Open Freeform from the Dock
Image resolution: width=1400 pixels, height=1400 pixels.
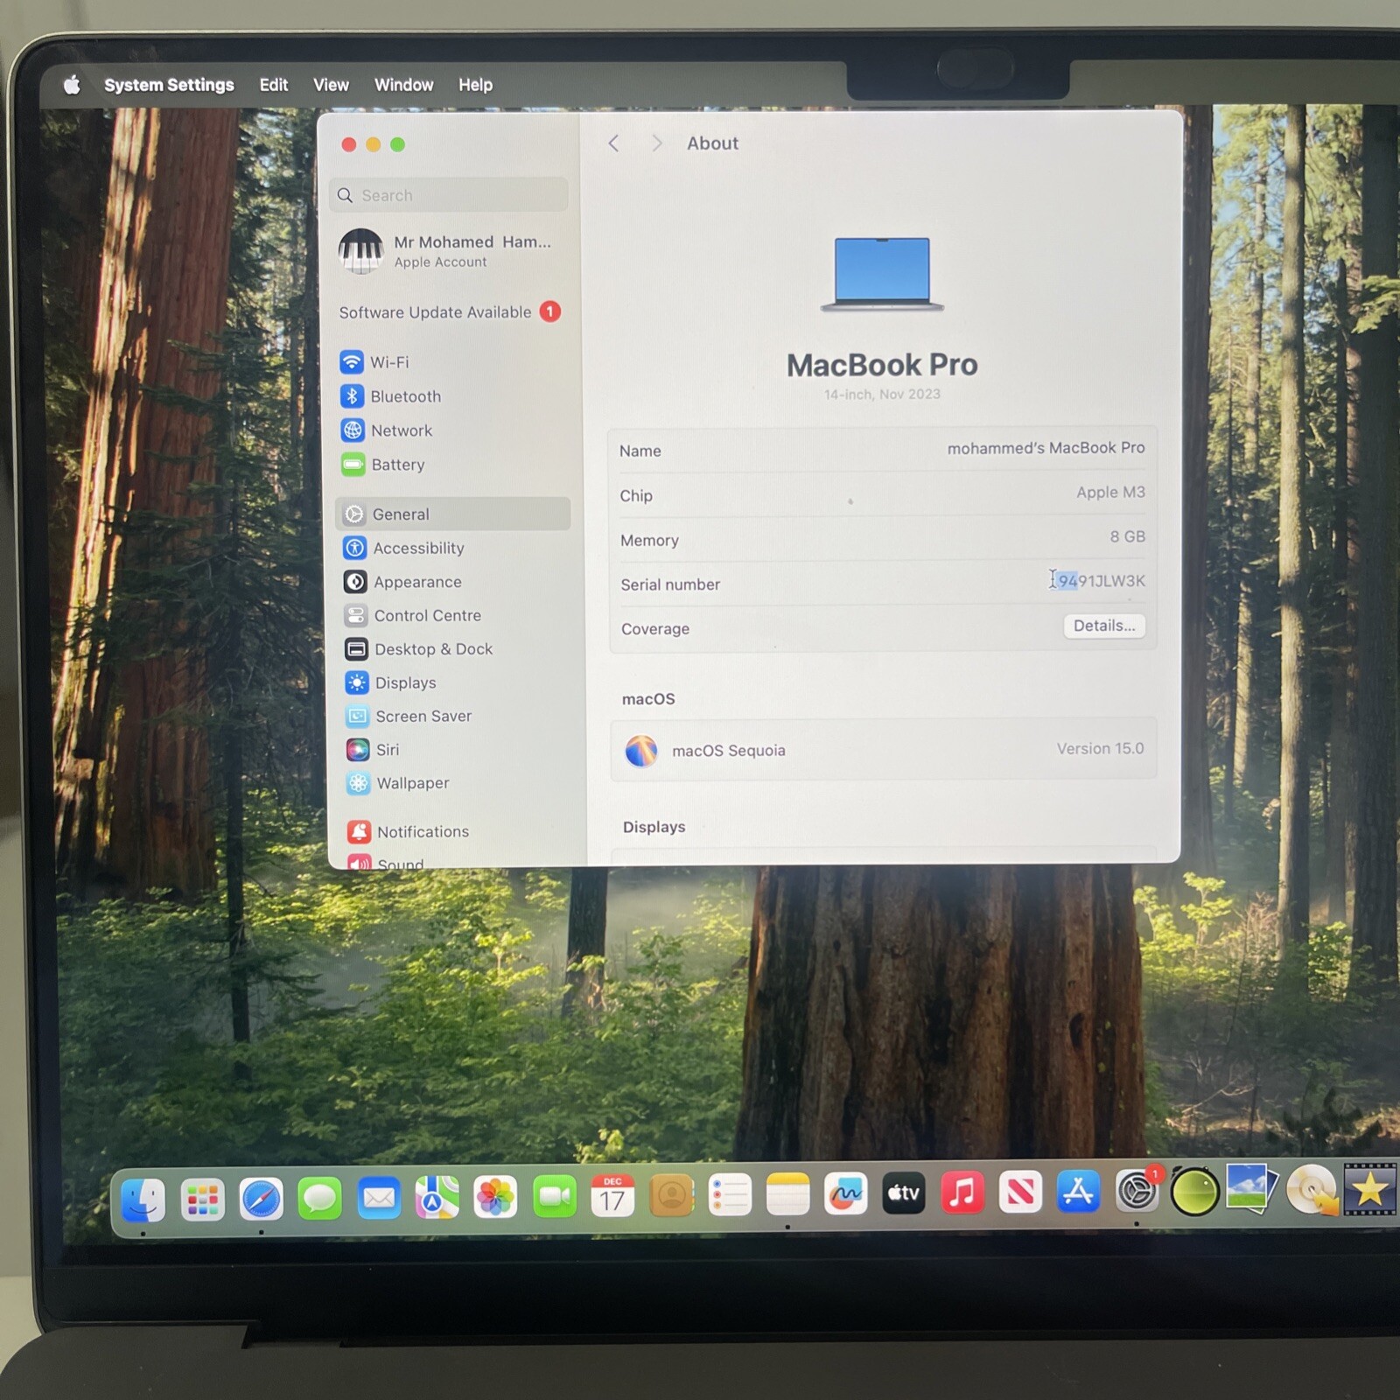(845, 1193)
